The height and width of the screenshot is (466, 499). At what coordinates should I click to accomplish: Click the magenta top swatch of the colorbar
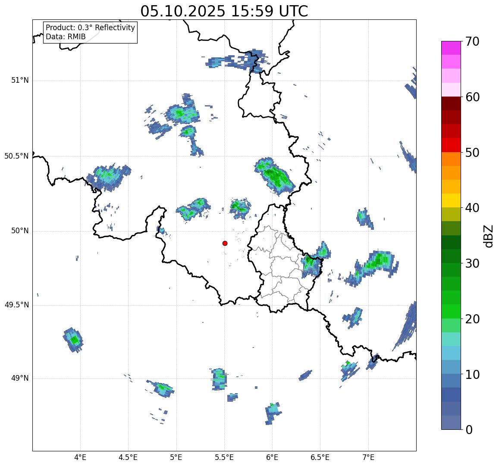[451, 48]
